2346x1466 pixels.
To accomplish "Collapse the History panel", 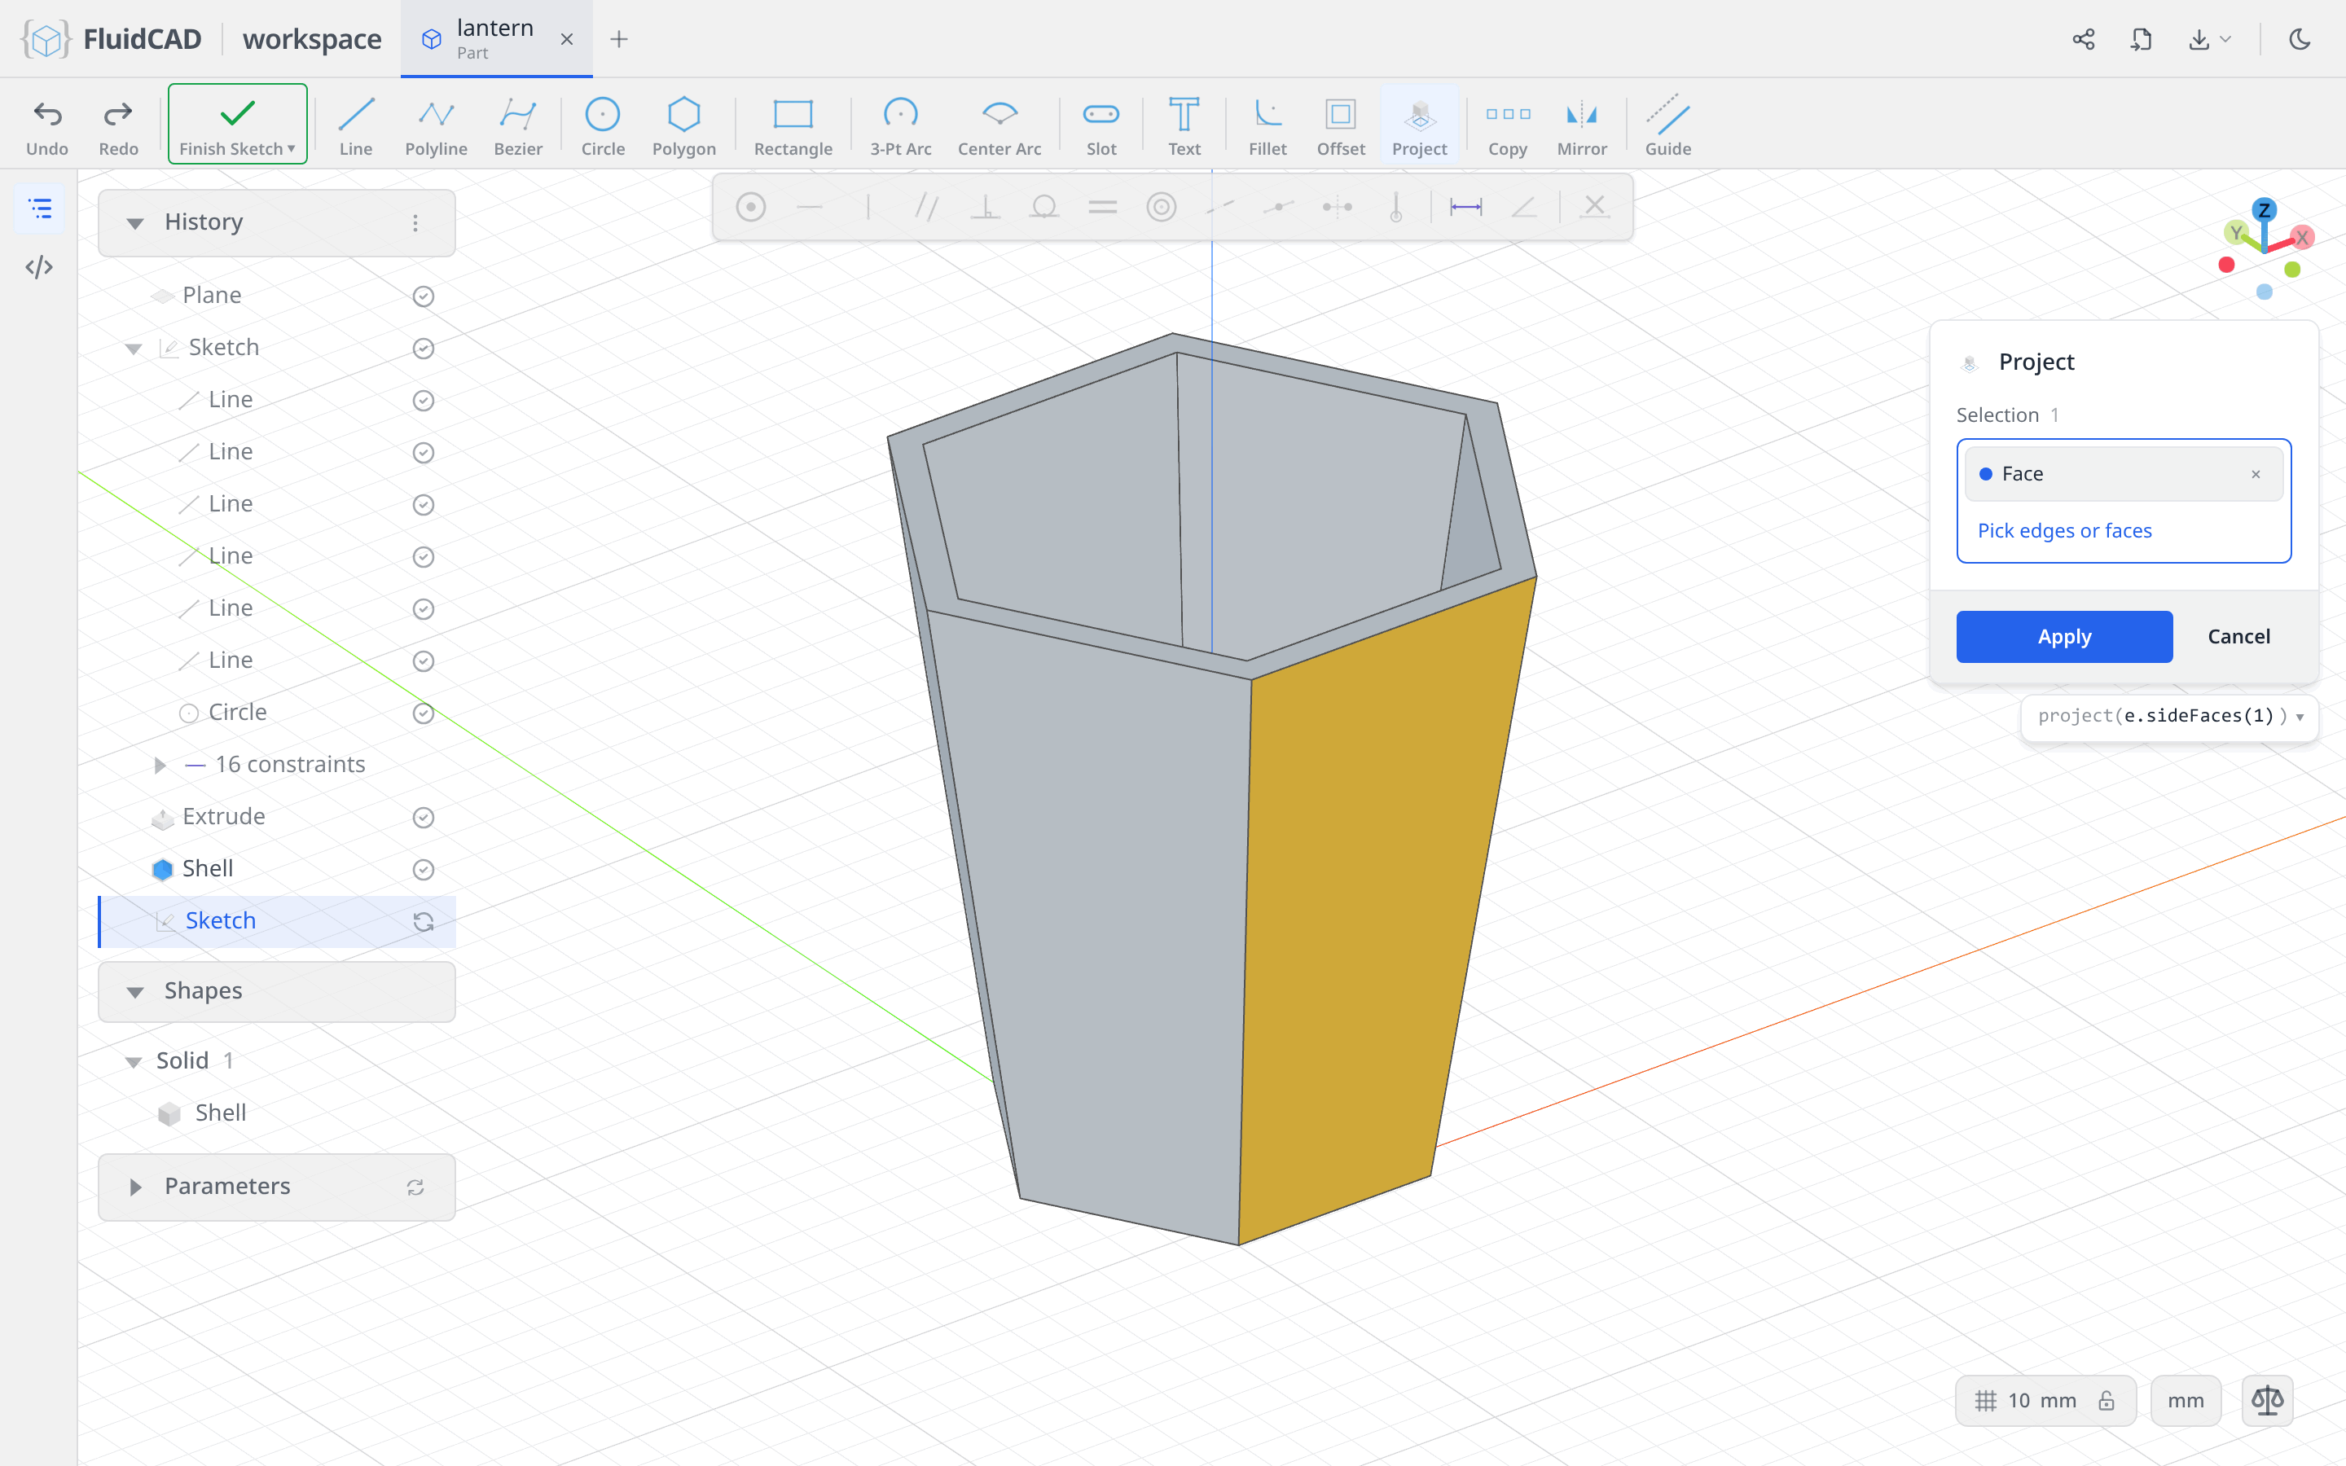I will tap(134, 223).
